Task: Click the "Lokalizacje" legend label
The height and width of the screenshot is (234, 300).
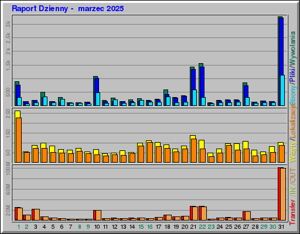Action: click(x=292, y=121)
